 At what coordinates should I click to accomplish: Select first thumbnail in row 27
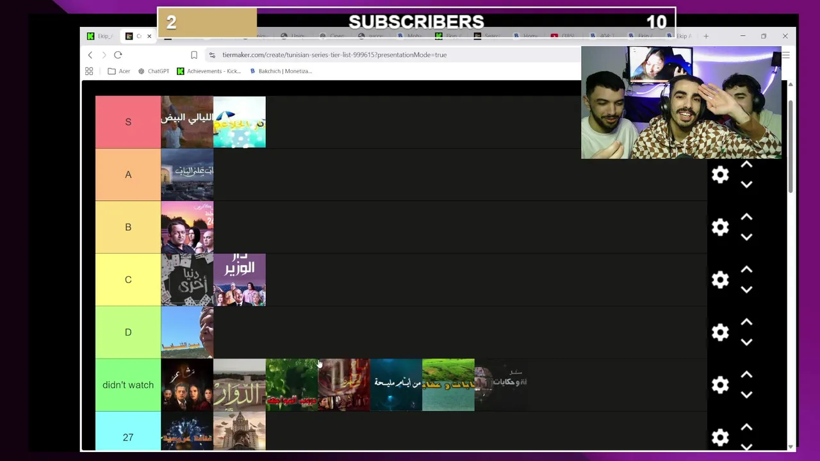(x=187, y=432)
